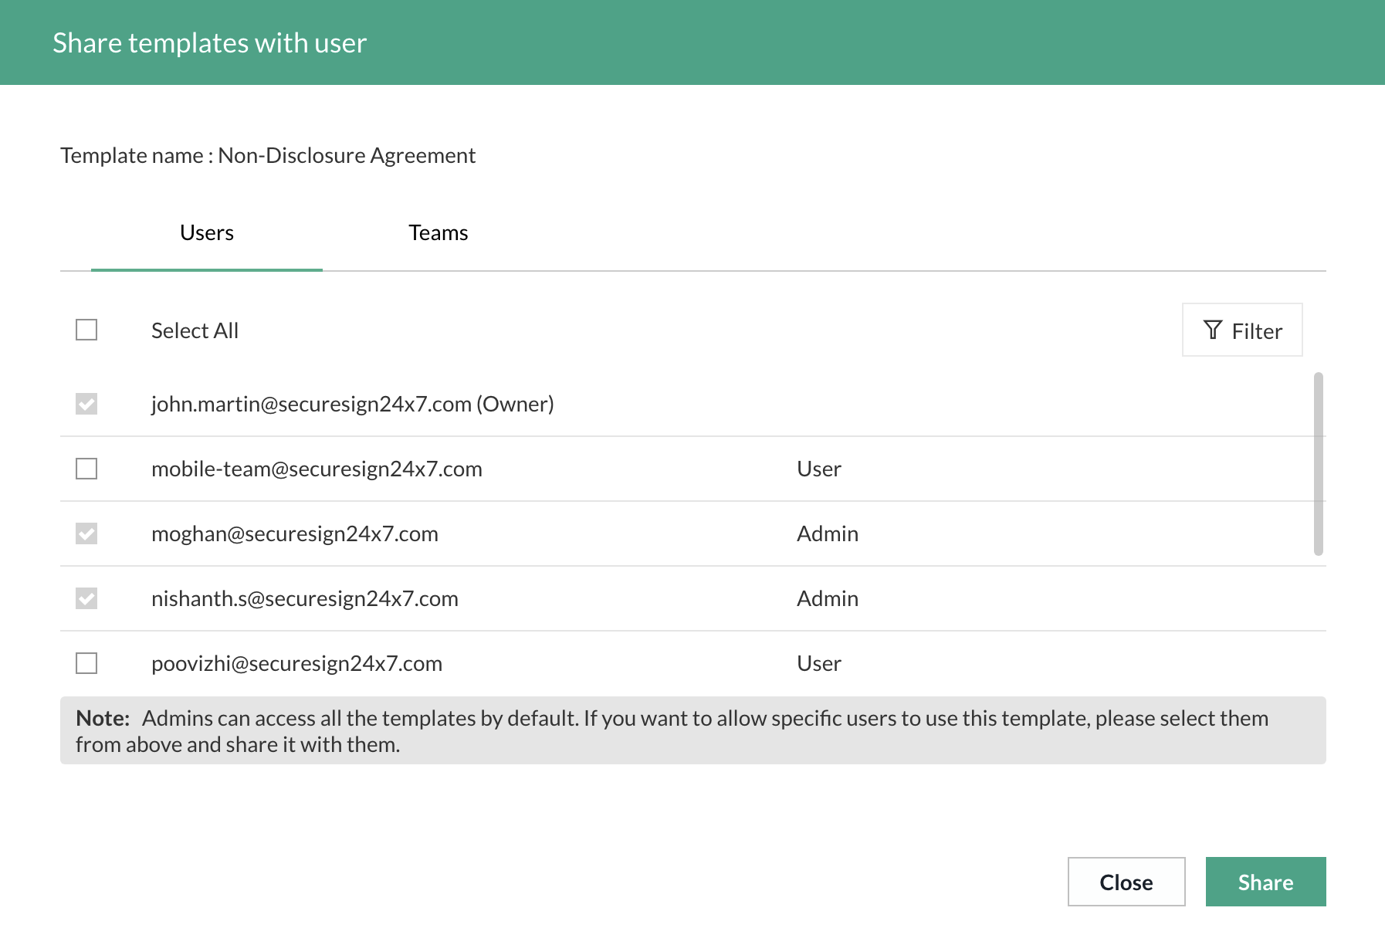Click the checked box for moghan@securesign24x7.com
1385x928 pixels.
click(86, 533)
